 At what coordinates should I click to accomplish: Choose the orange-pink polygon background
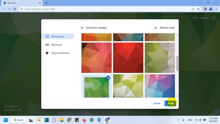pyautogui.click(x=97, y=58)
